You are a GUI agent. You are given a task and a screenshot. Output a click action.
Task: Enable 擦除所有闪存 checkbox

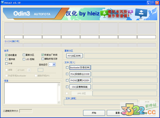[x=43, y=59]
